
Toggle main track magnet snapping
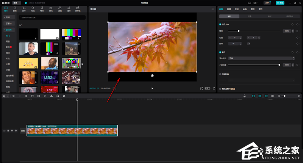(x=253, y=96)
